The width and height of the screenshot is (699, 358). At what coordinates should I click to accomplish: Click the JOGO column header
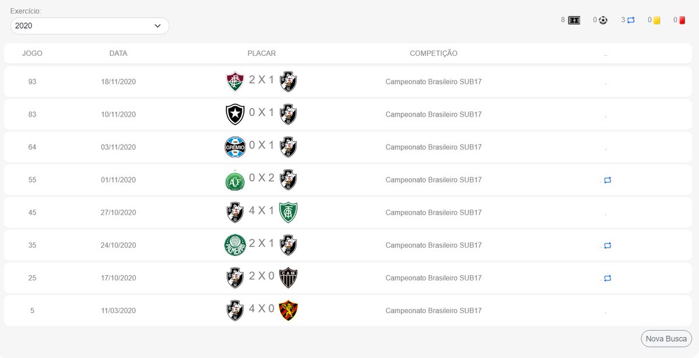32,54
